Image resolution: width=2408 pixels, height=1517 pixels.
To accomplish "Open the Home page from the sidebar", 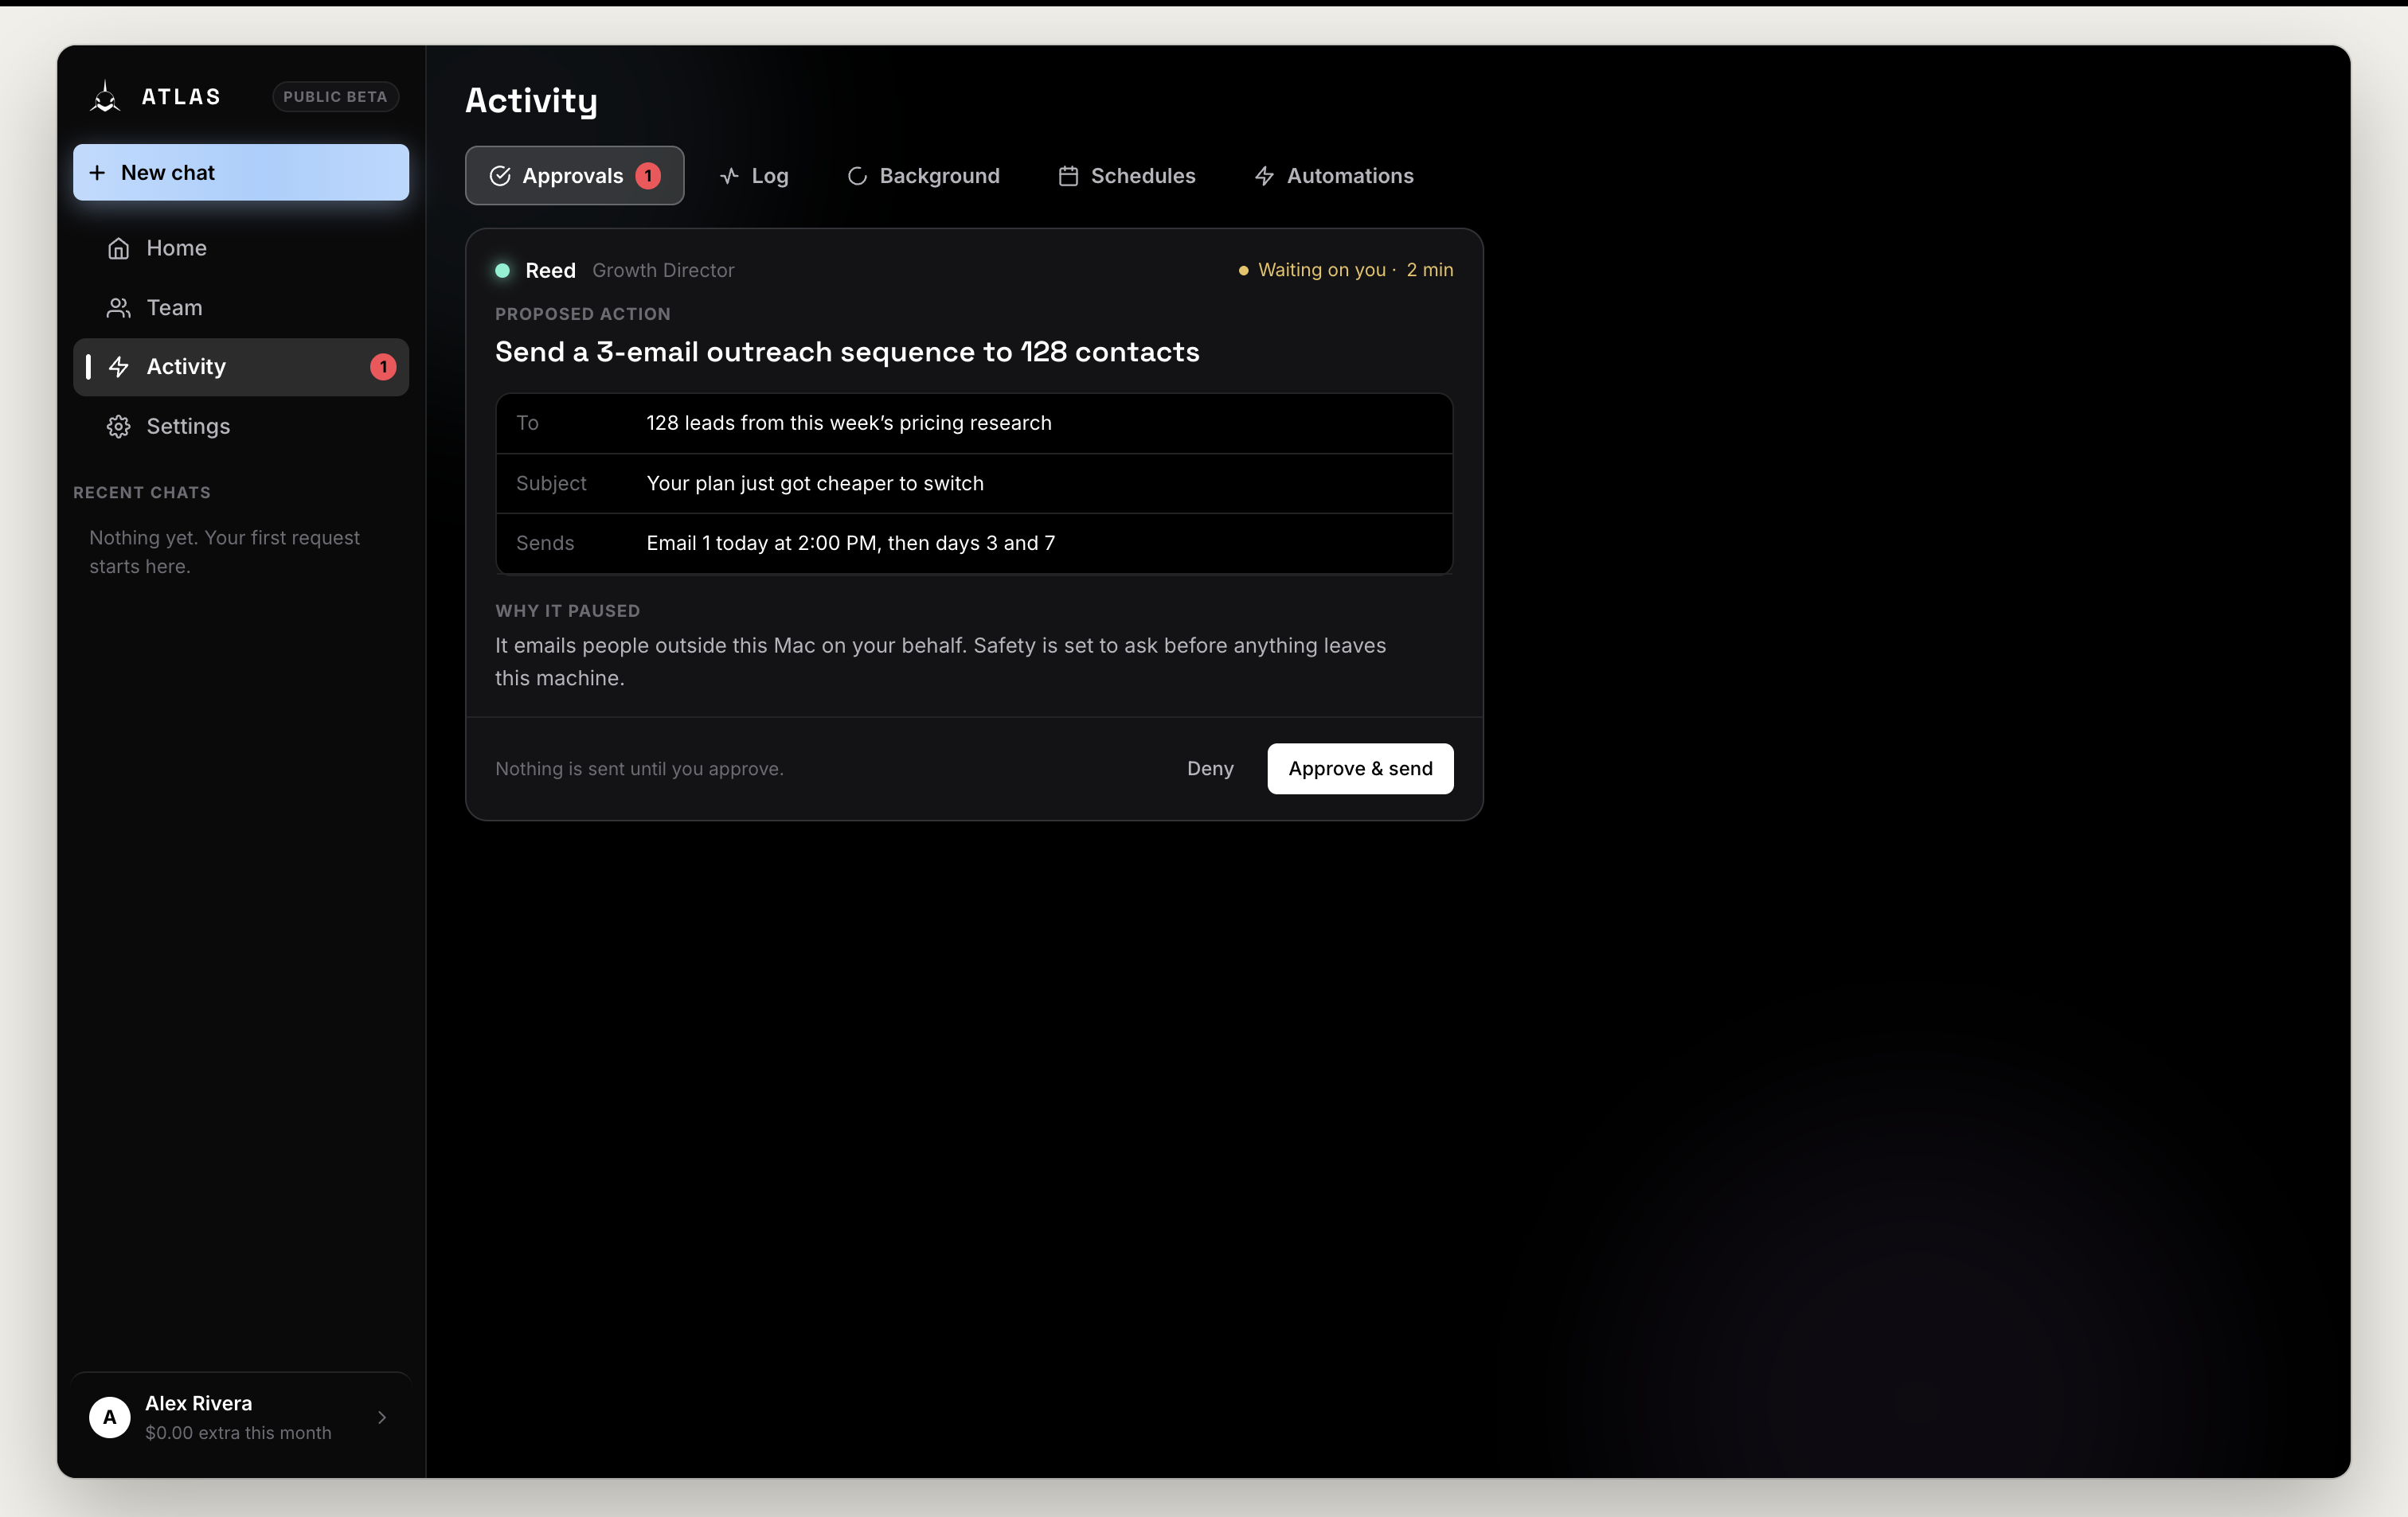I will 241,248.
